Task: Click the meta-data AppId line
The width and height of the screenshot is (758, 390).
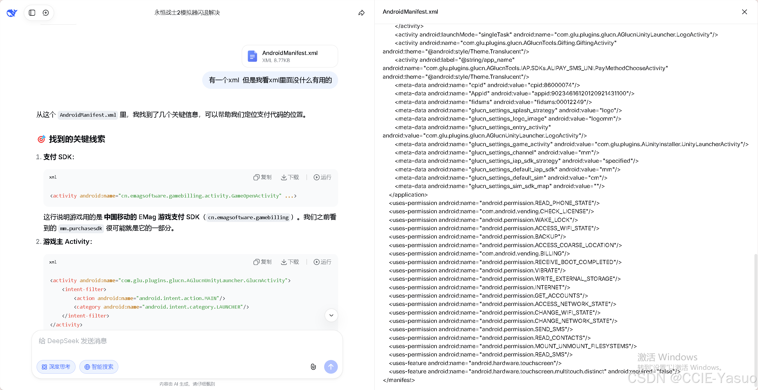Action: (514, 94)
